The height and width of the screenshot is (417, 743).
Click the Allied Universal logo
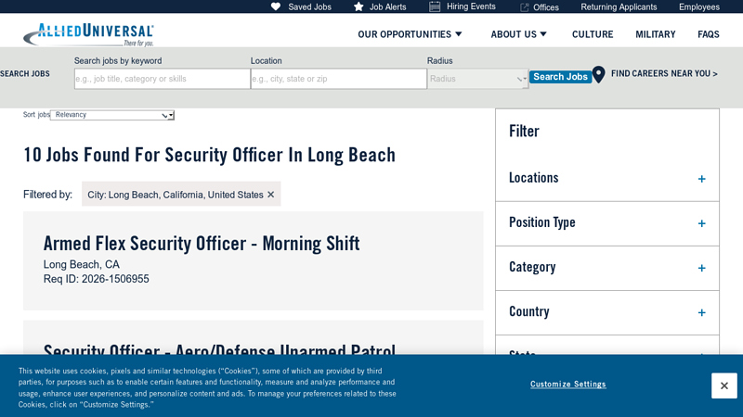88,34
